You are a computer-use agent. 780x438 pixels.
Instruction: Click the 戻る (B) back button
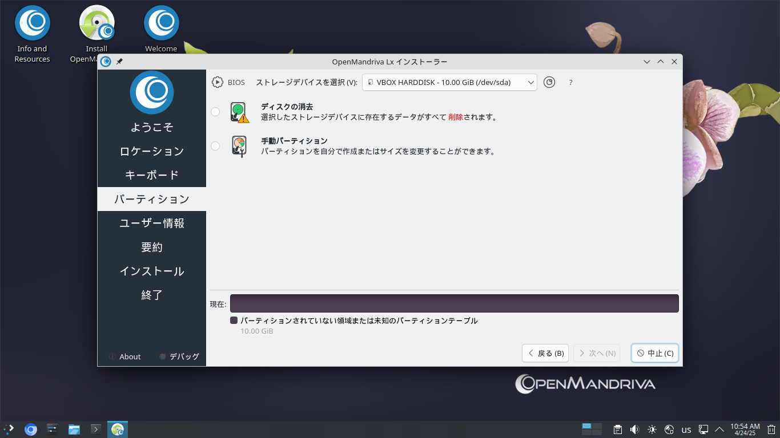pos(545,353)
